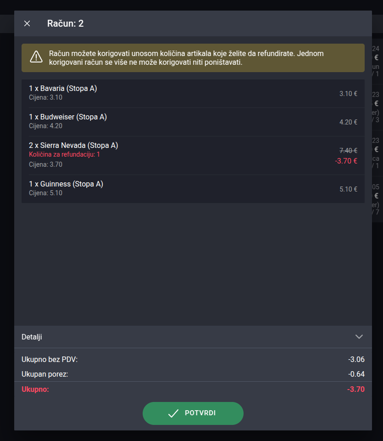383x441 pixels.
Task: Click the Detalji section header
Action: [193, 337]
